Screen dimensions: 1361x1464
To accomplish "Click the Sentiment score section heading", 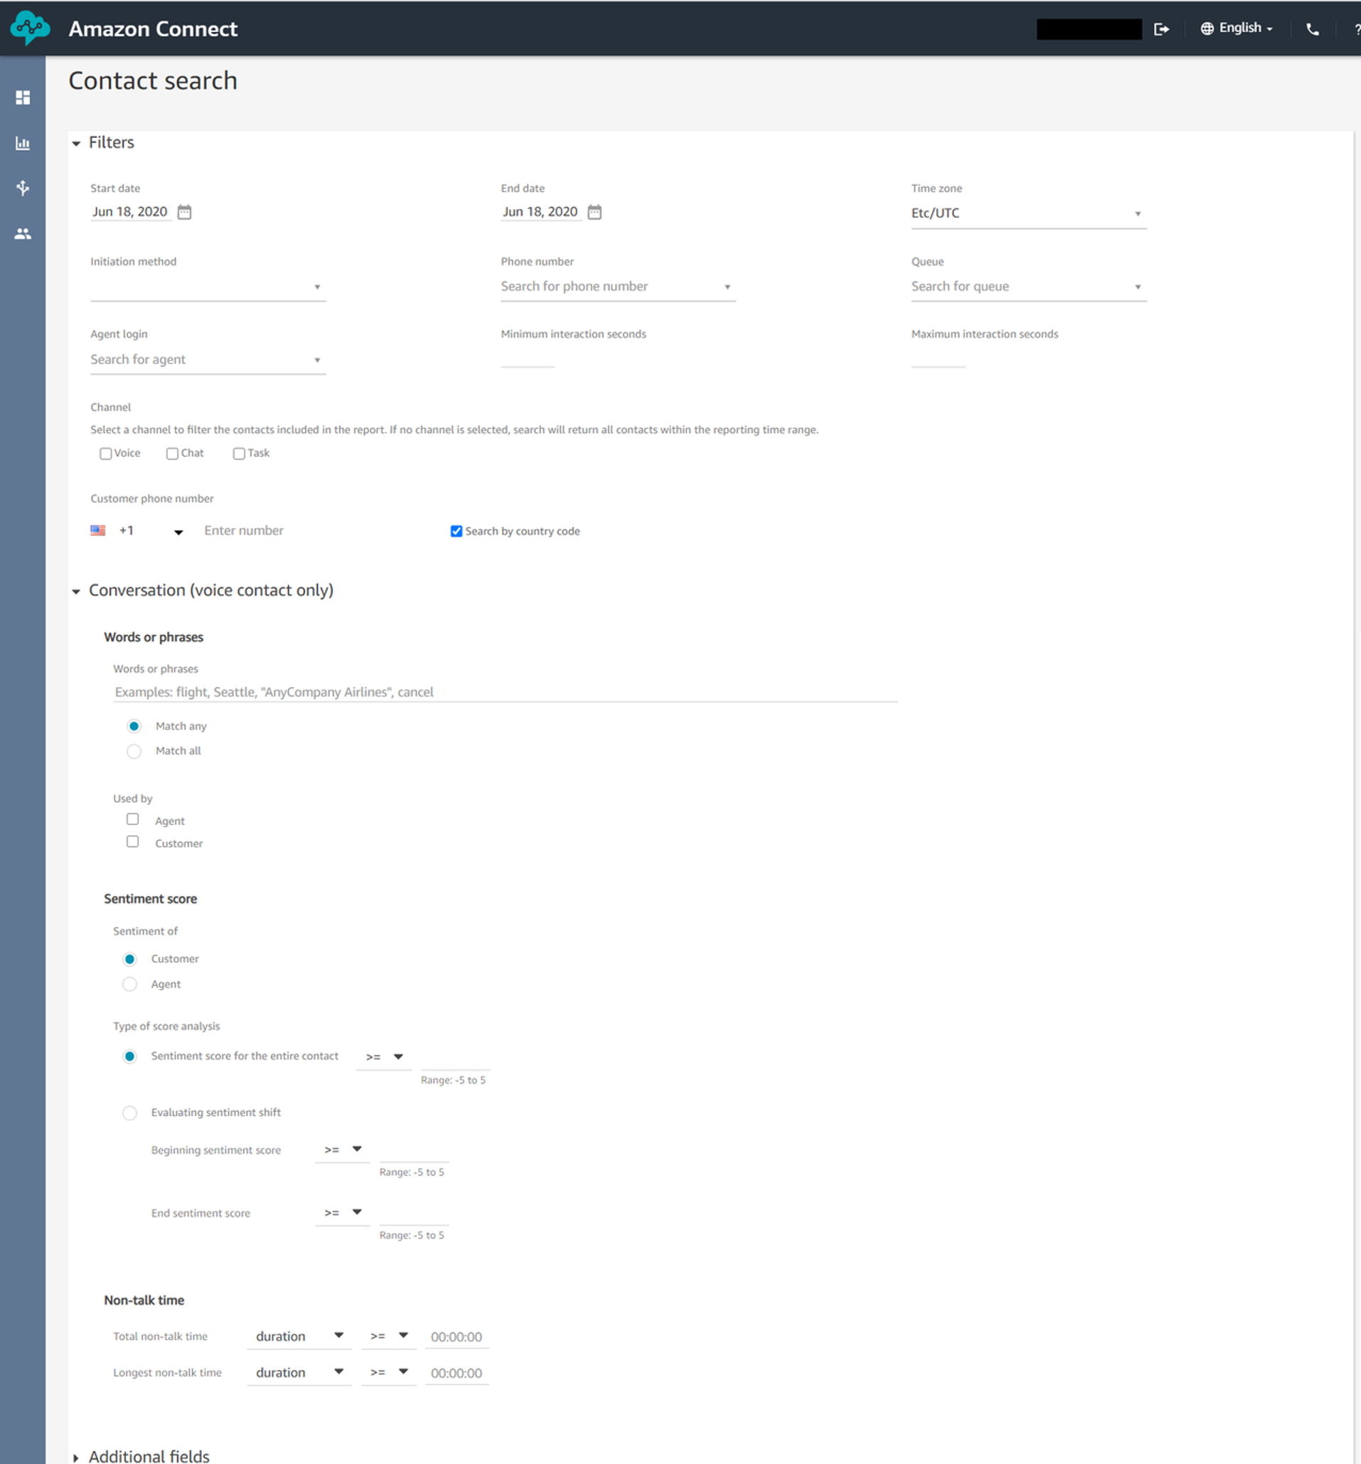I will tap(151, 898).
